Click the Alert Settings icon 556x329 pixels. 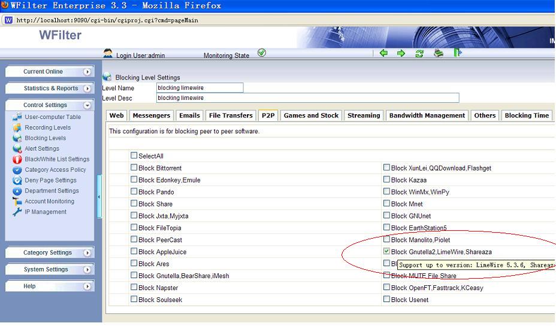click(17, 149)
